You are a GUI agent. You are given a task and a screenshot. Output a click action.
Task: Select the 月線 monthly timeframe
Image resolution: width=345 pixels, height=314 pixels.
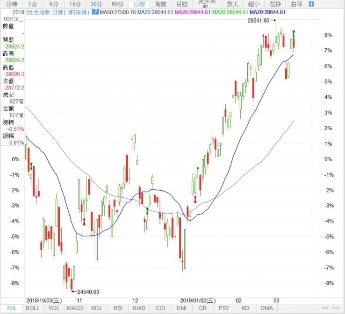[x=182, y=4]
